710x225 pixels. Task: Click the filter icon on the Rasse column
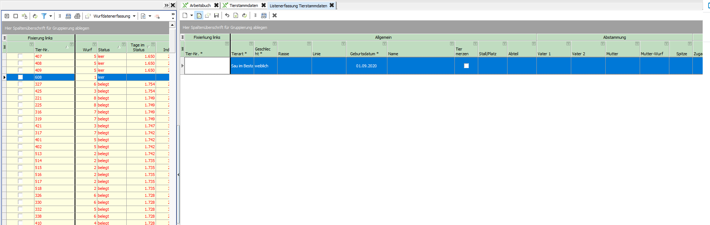click(x=309, y=44)
